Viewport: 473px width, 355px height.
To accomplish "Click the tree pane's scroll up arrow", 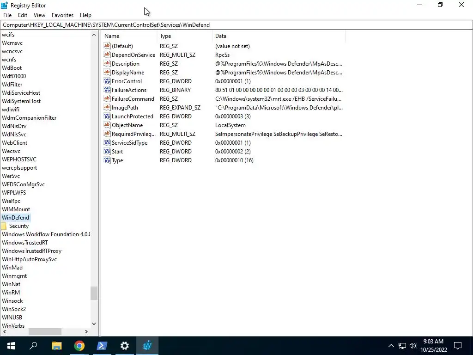I will coord(94,35).
